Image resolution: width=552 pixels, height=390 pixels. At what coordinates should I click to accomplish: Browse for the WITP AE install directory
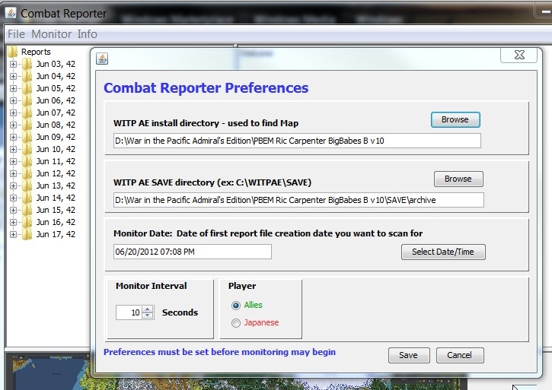(x=455, y=119)
